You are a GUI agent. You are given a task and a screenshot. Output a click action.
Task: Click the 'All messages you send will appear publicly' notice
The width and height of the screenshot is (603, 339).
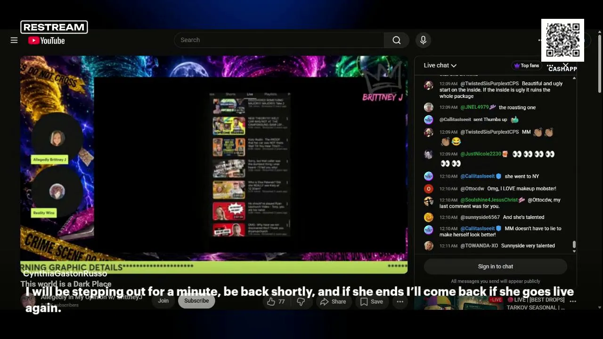pos(496,282)
